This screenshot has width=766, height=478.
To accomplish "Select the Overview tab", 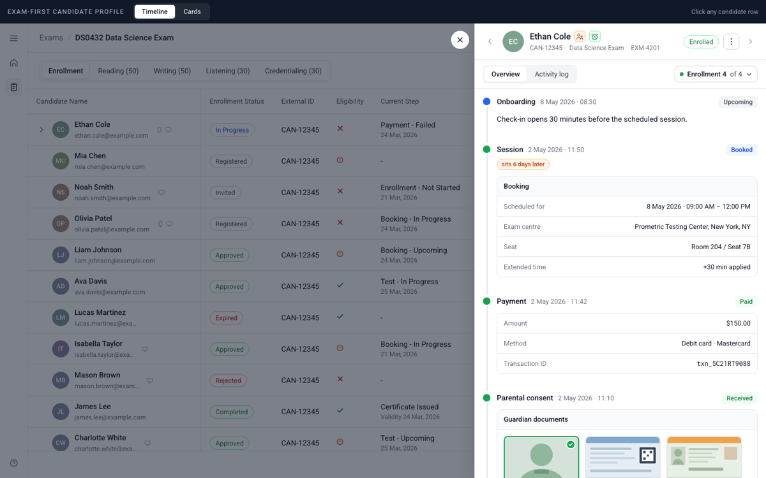I will (x=506, y=75).
